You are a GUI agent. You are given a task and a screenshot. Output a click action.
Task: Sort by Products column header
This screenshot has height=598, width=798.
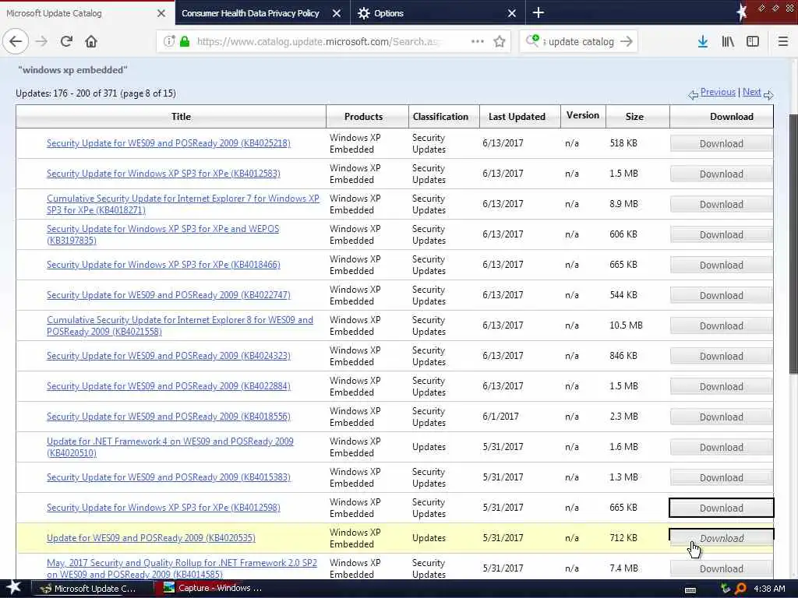[363, 117]
